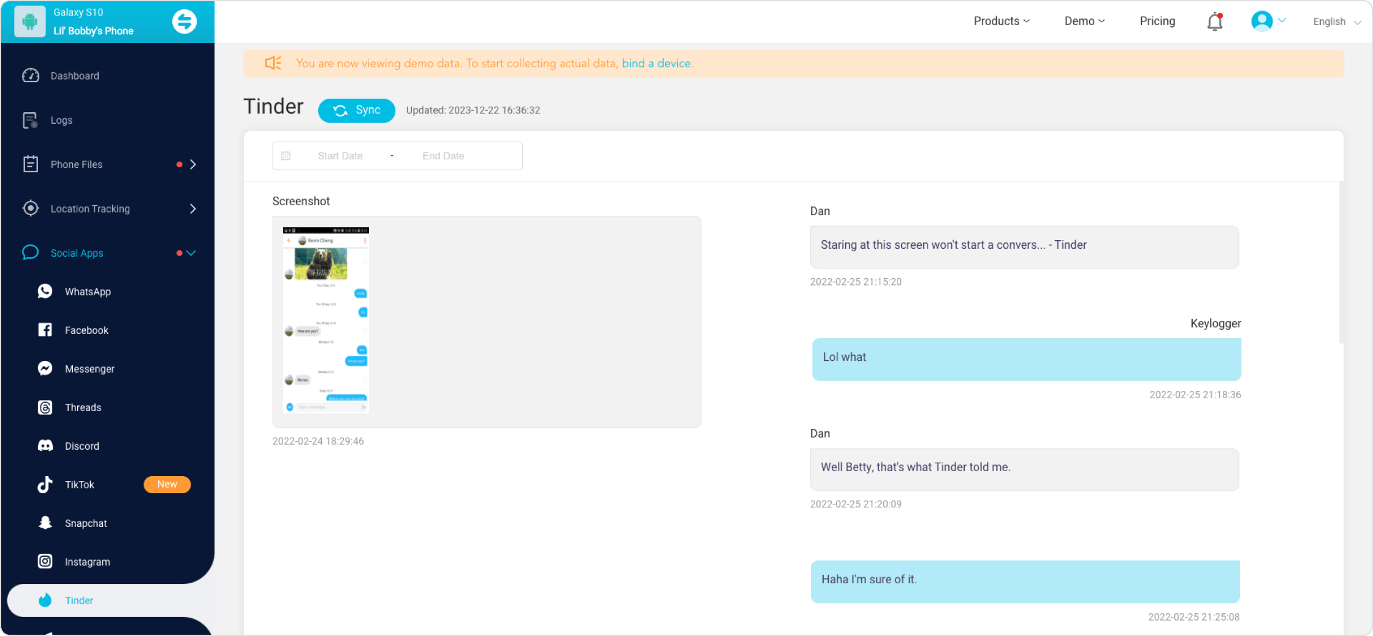Select the active Tinder sidebar item

coord(110,600)
